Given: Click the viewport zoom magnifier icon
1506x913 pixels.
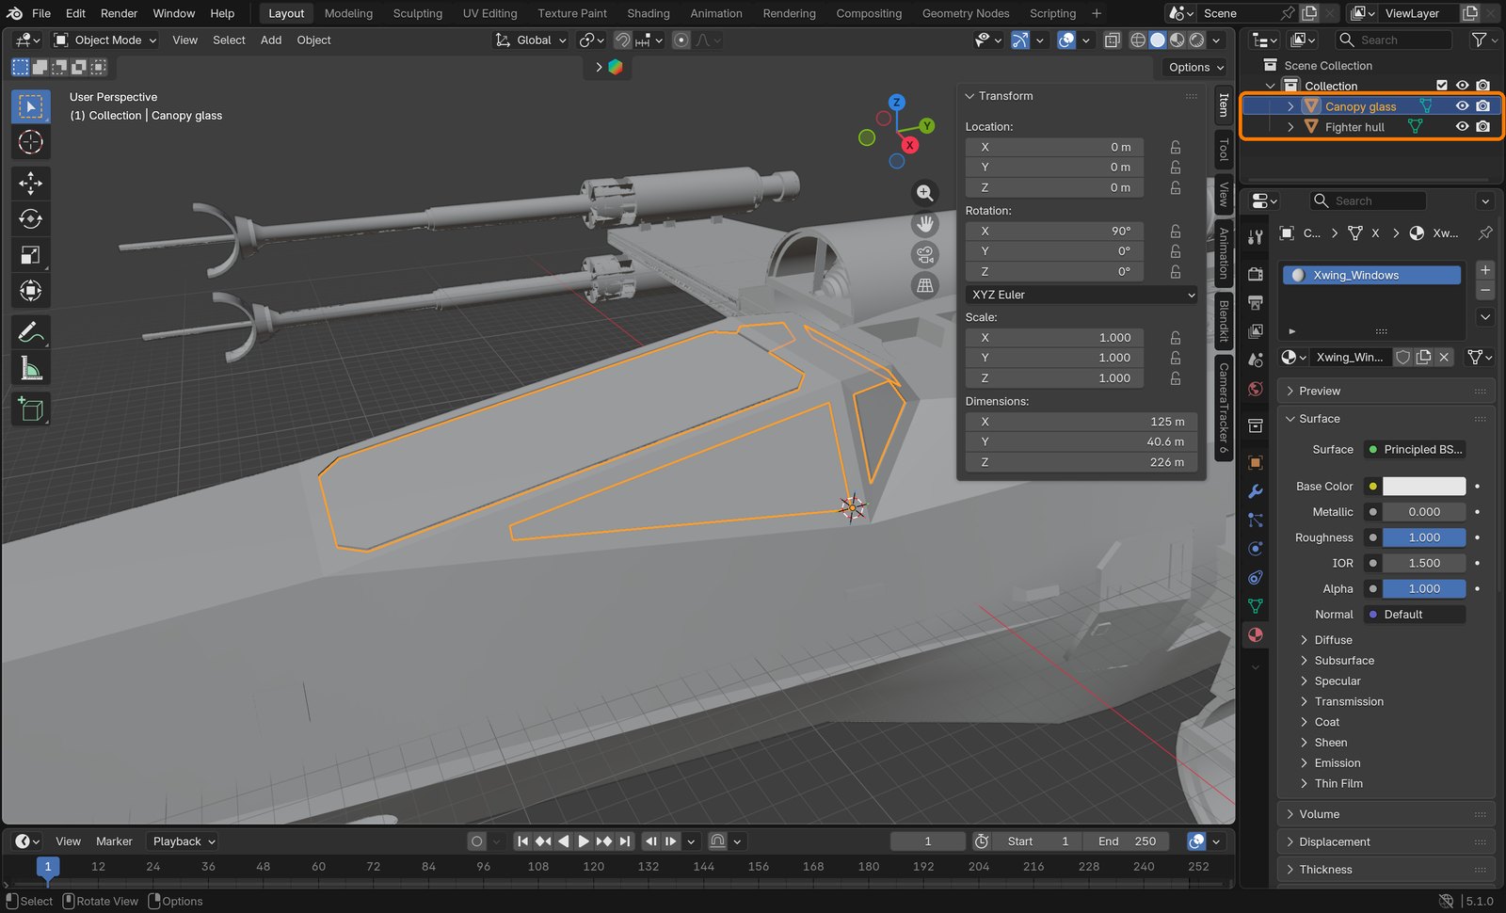Looking at the screenshot, I should [x=925, y=193].
